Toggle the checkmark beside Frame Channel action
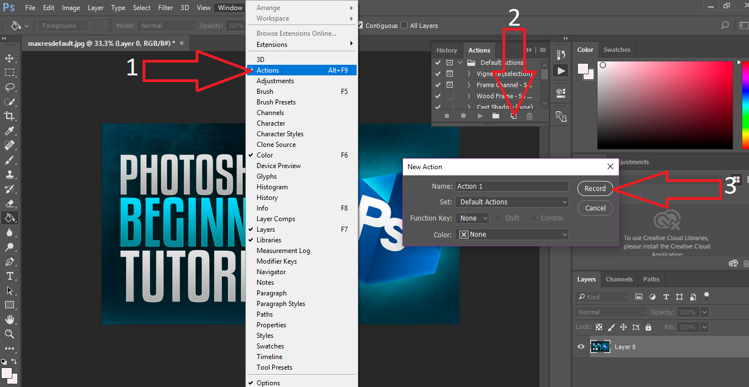749x387 pixels. [x=438, y=85]
